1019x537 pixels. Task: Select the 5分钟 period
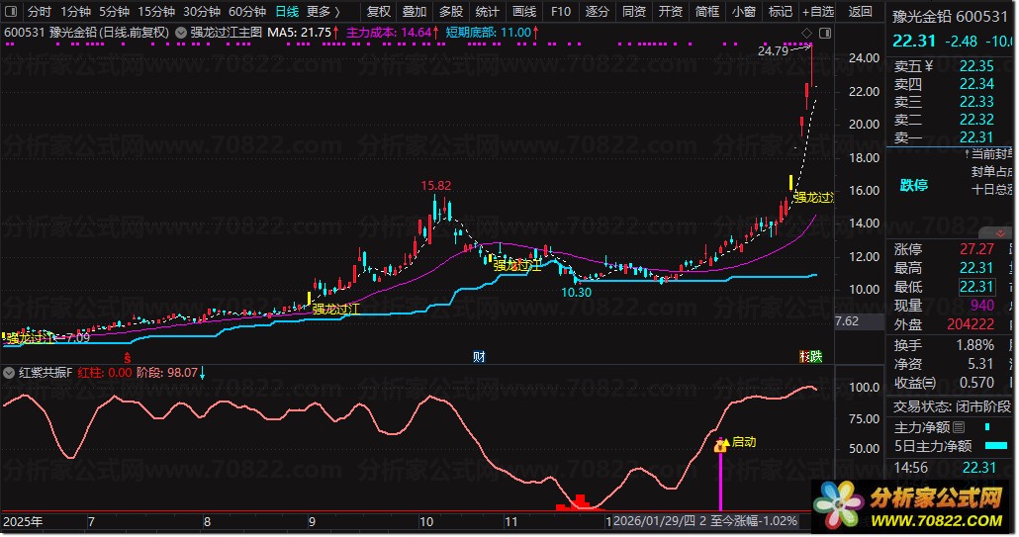pyautogui.click(x=114, y=11)
